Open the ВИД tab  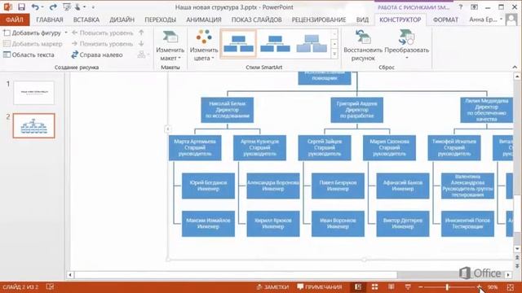click(x=362, y=20)
